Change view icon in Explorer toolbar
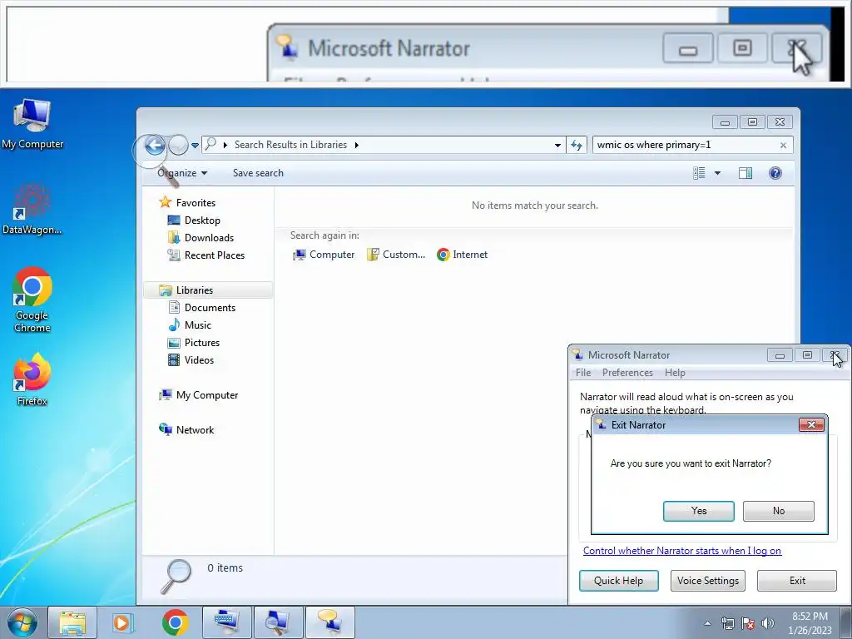Screen dimensions: 852x639 click(699, 173)
